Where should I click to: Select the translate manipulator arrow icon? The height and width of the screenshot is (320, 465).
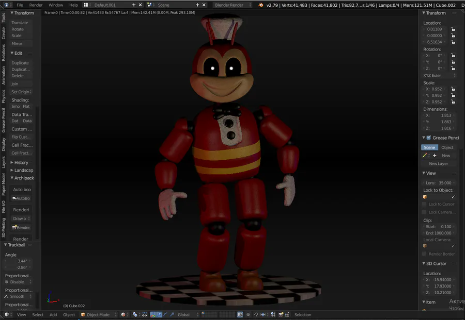160,314
